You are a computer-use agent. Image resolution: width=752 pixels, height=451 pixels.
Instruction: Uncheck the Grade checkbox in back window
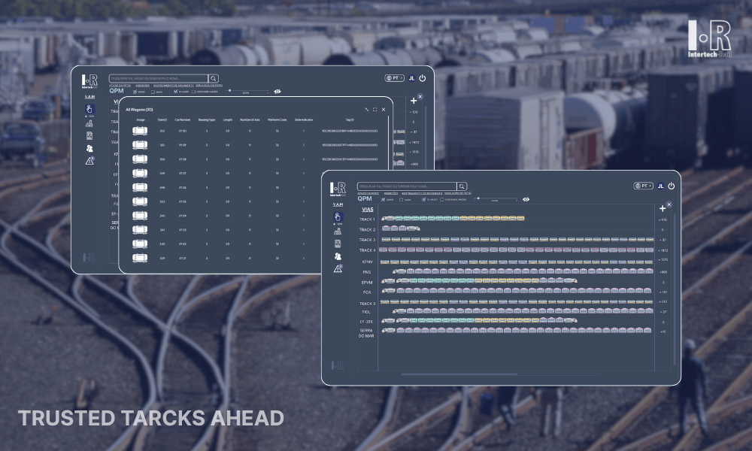point(135,92)
